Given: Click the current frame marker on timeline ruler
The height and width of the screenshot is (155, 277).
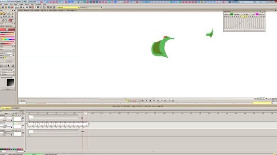Looking at the screenshot, I should (85, 113).
